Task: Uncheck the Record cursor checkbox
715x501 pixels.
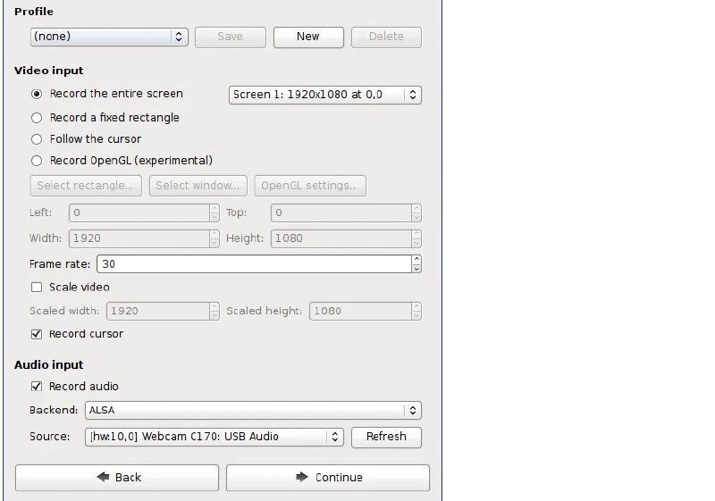Action: (37, 334)
